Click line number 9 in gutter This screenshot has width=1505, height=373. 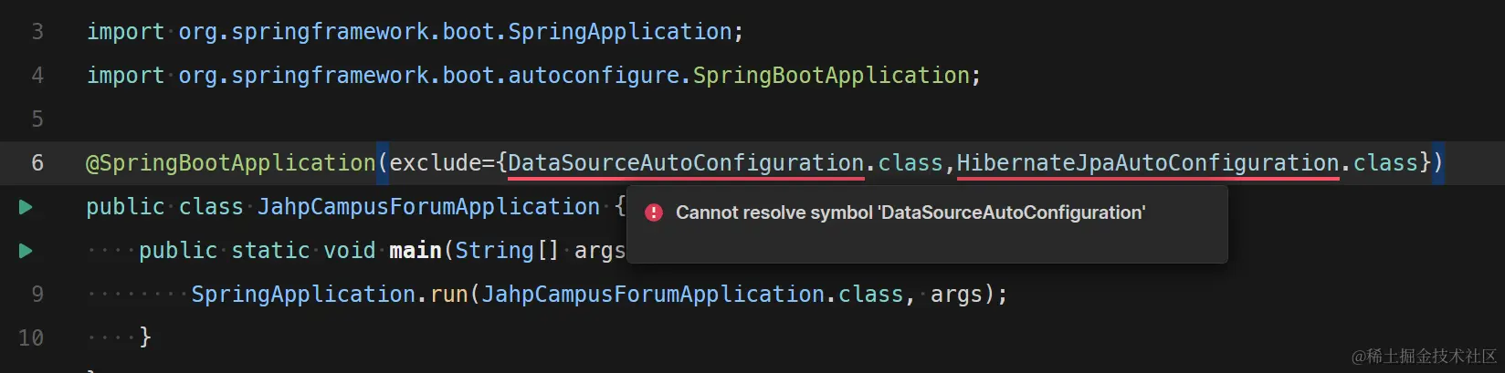click(x=37, y=295)
